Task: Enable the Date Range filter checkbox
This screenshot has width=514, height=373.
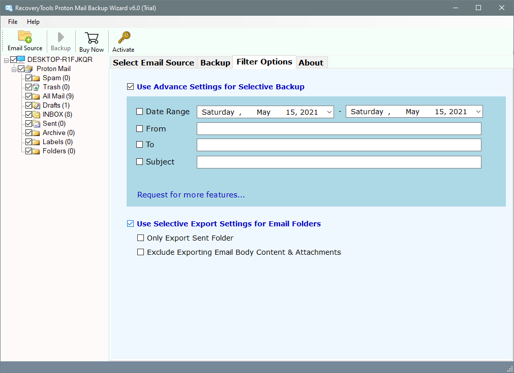Action: [140, 112]
